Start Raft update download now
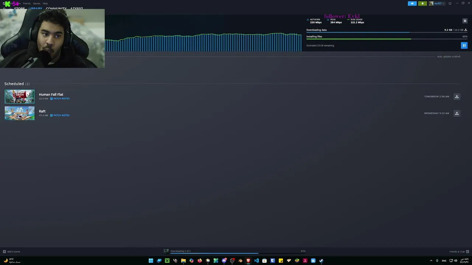The height and width of the screenshot is (265, 472). click(457, 113)
